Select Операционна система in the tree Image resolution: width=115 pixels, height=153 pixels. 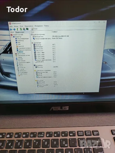[x=23, y=55]
